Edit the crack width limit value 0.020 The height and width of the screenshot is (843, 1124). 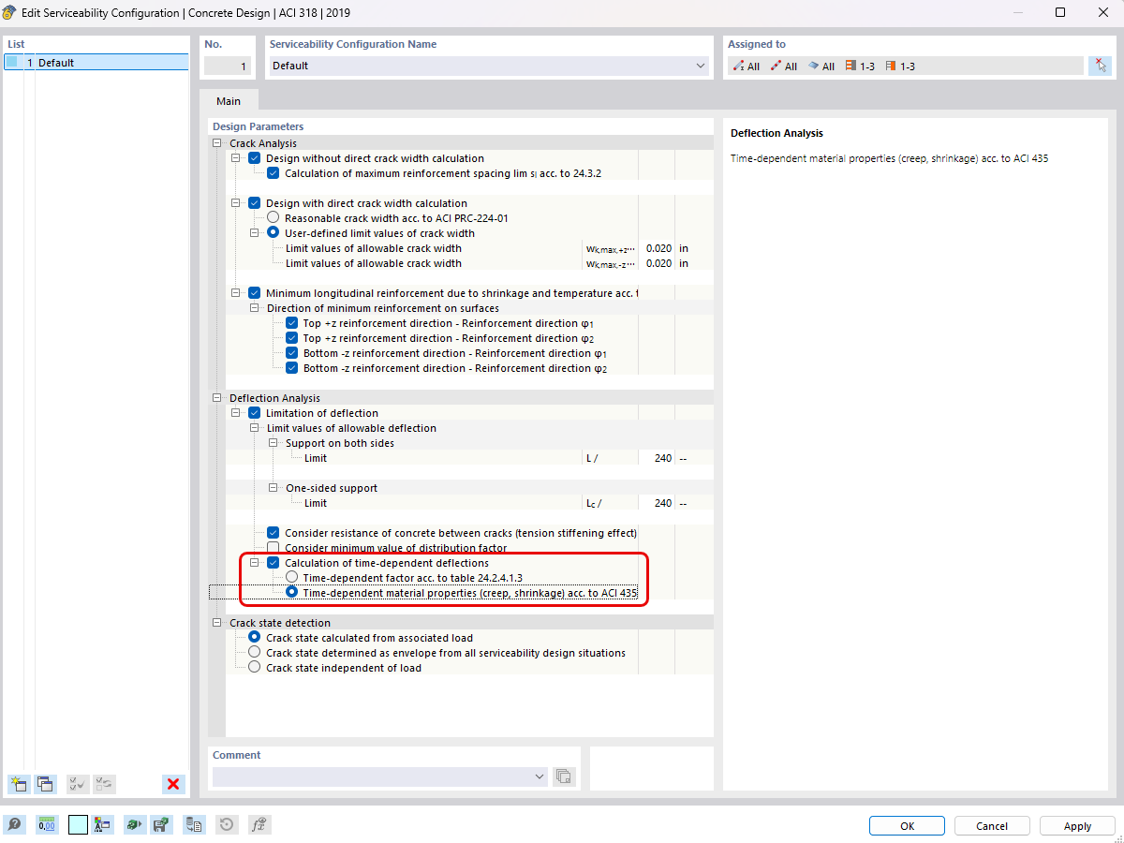[658, 247]
